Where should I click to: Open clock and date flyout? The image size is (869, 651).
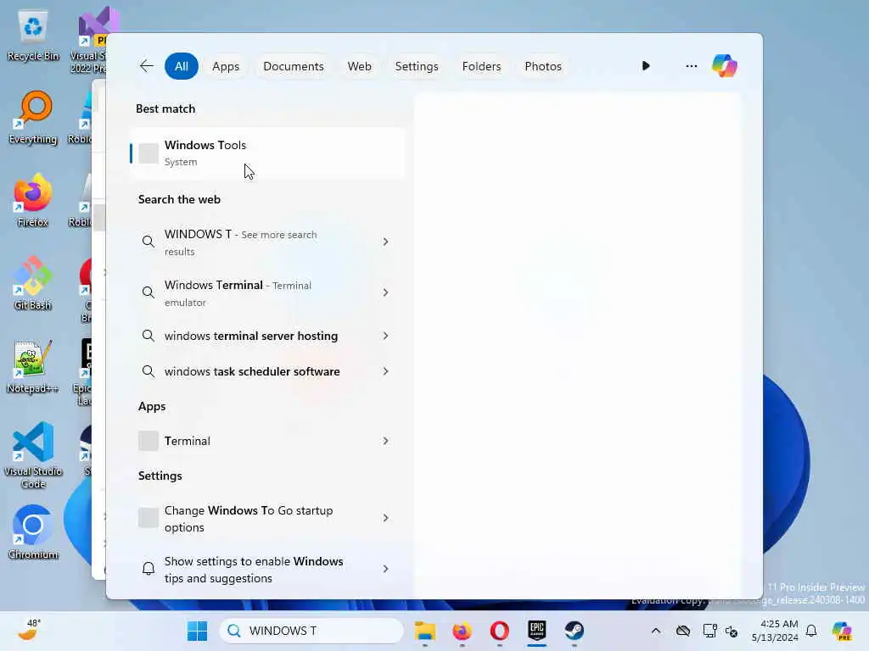point(775,631)
